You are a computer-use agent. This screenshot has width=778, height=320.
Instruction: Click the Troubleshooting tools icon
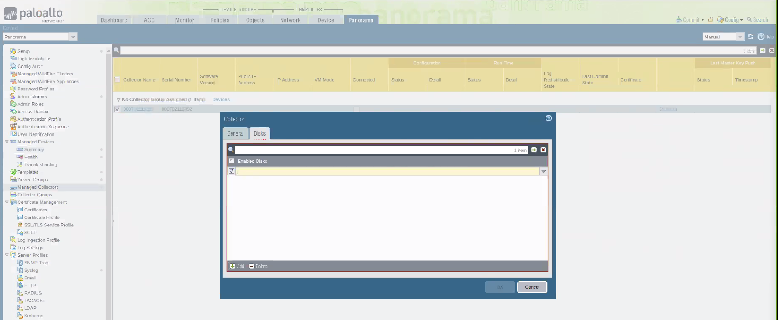click(20, 165)
